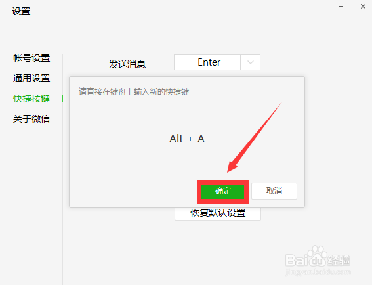Click the 请直接在键盘上输入新的快捷键 hint text
Viewport: 372px width, 285px height.
tap(134, 92)
